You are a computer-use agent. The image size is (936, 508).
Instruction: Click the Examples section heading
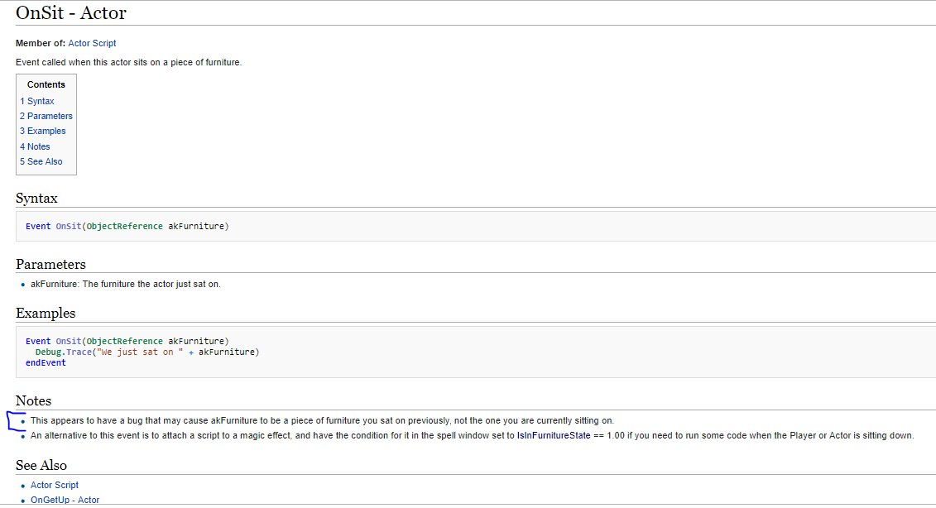(x=46, y=313)
